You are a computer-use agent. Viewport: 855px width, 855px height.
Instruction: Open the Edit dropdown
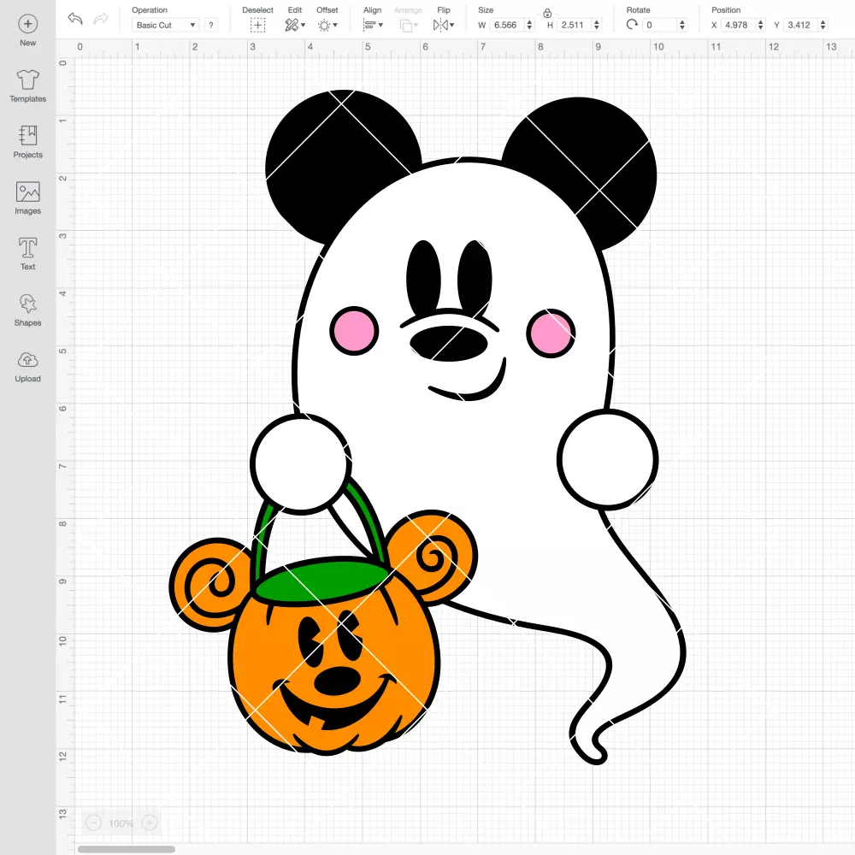click(x=295, y=25)
